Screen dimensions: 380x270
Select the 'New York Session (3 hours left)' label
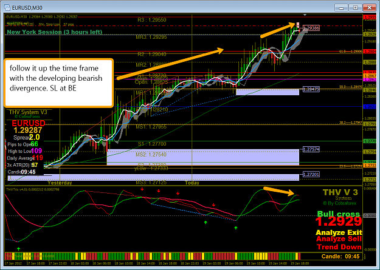pos(55,32)
